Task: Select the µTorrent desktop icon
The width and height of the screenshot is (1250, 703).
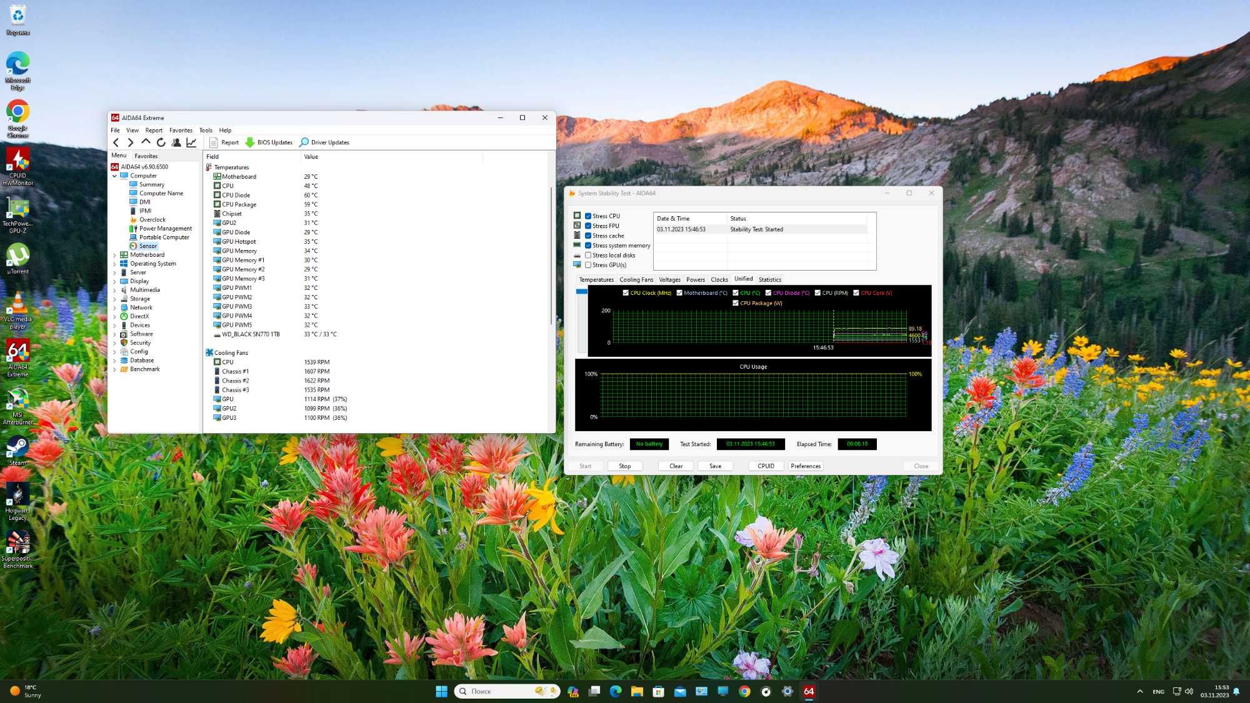Action: point(18,259)
